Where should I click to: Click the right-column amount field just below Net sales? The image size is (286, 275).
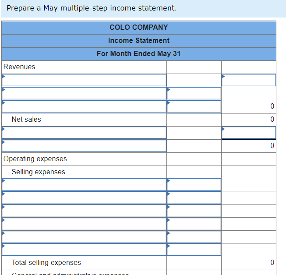click(x=249, y=133)
